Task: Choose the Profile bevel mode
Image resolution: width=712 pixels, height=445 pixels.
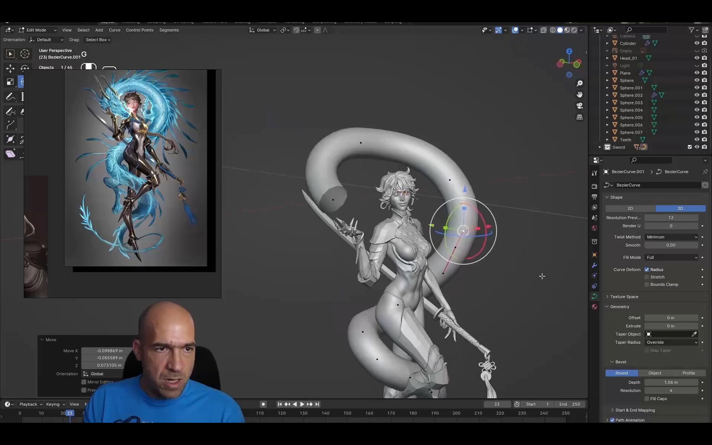Action: [x=689, y=373]
